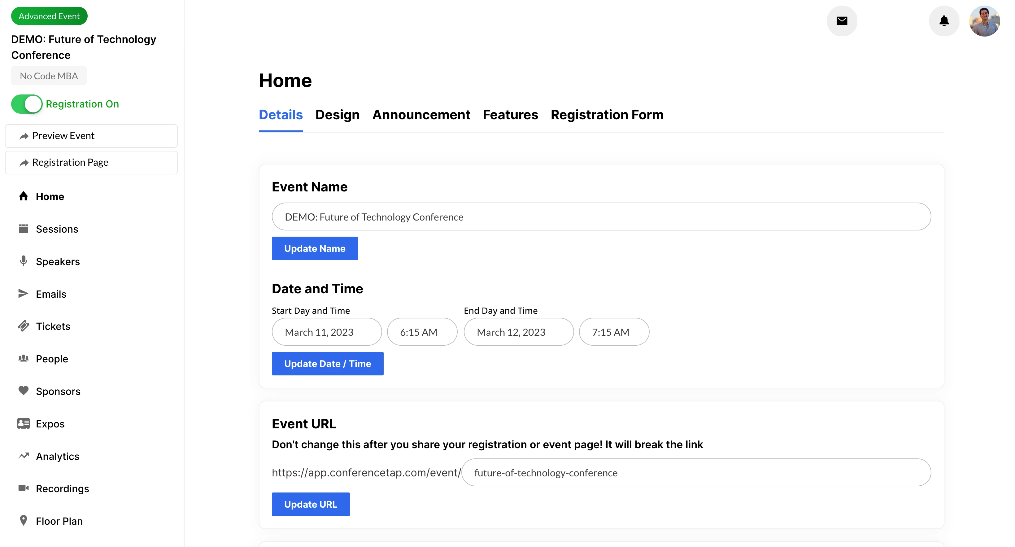Open Floor Plan in sidebar
The width and height of the screenshot is (1015, 547).
pyautogui.click(x=59, y=521)
